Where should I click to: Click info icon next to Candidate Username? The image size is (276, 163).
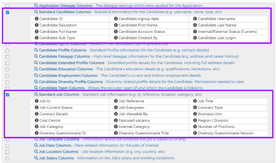(x=195, y=18)
